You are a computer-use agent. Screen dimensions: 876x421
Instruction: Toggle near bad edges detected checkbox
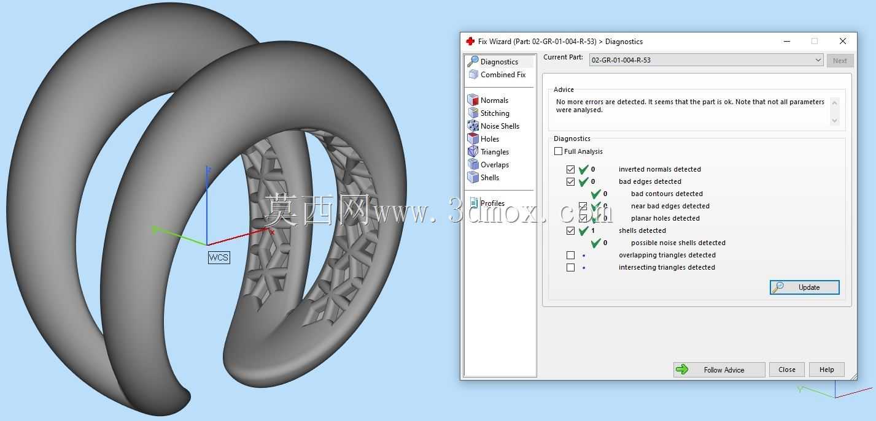583,206
